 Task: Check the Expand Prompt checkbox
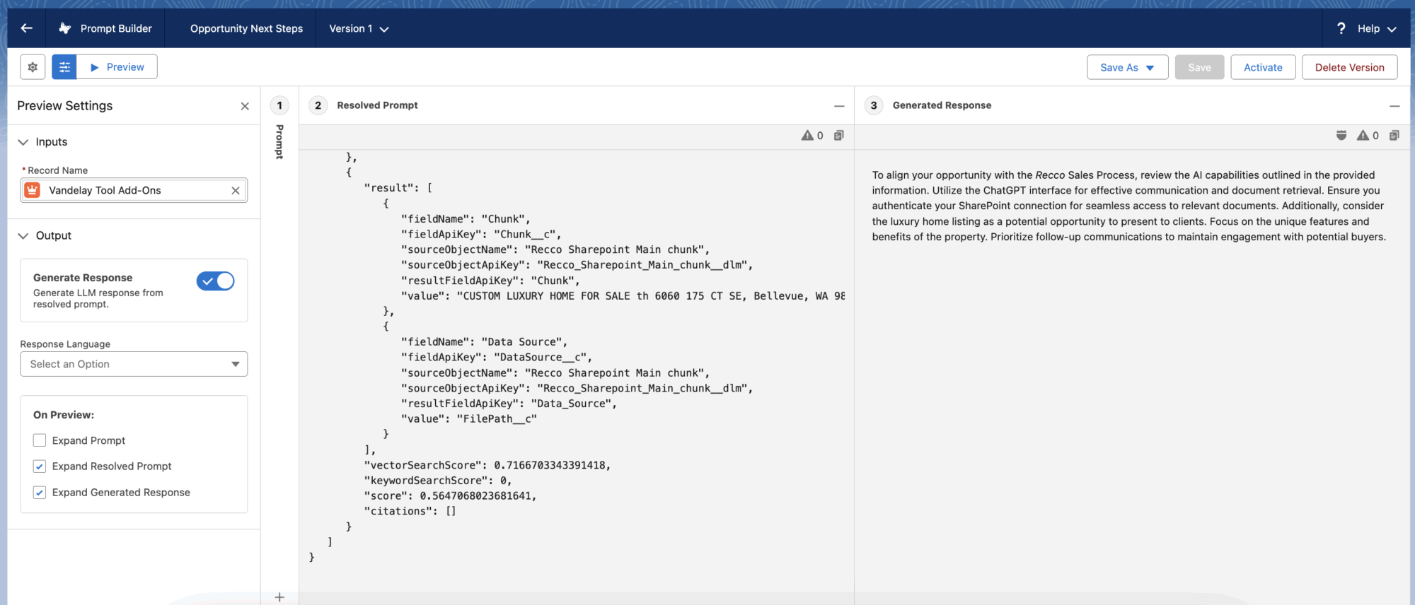[x=40, y=440]
